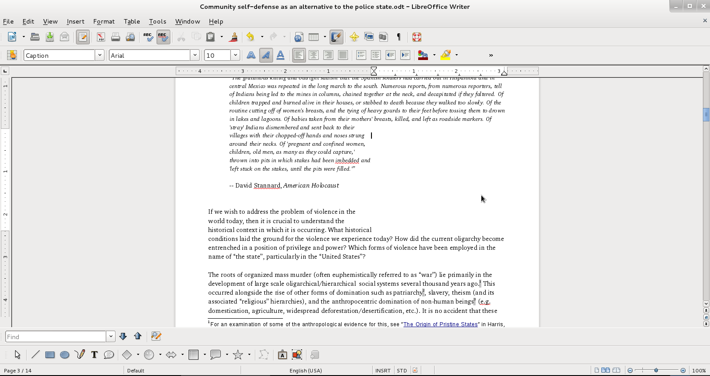Open the Table grid dropdown arrow

325,37
